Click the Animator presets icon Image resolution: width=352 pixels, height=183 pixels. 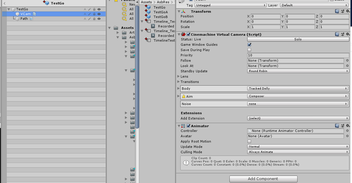[342, 126]
